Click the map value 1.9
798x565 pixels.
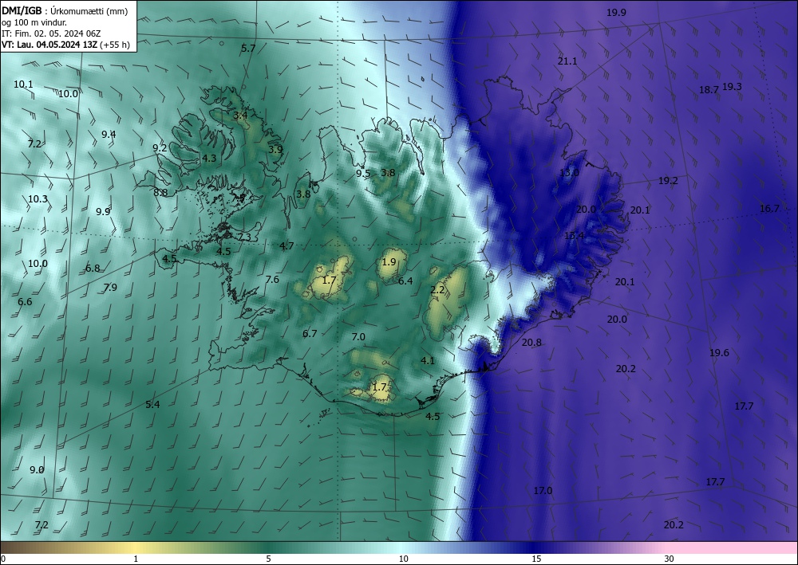[x=389, y=262]
